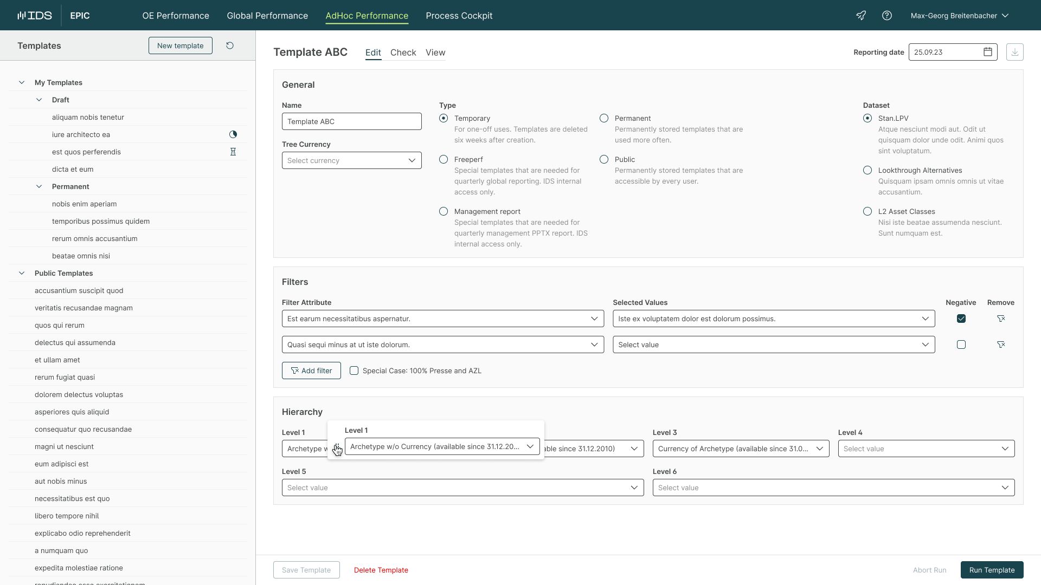Check Special Case: 100% Presse and AZL
The width and height of the screenshot is (1041, 585).
(x=355, y=370)
